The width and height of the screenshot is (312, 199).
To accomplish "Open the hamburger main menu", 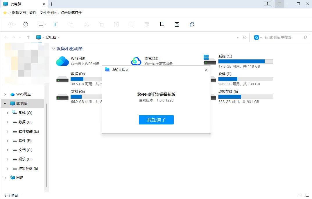I will 280,4.
